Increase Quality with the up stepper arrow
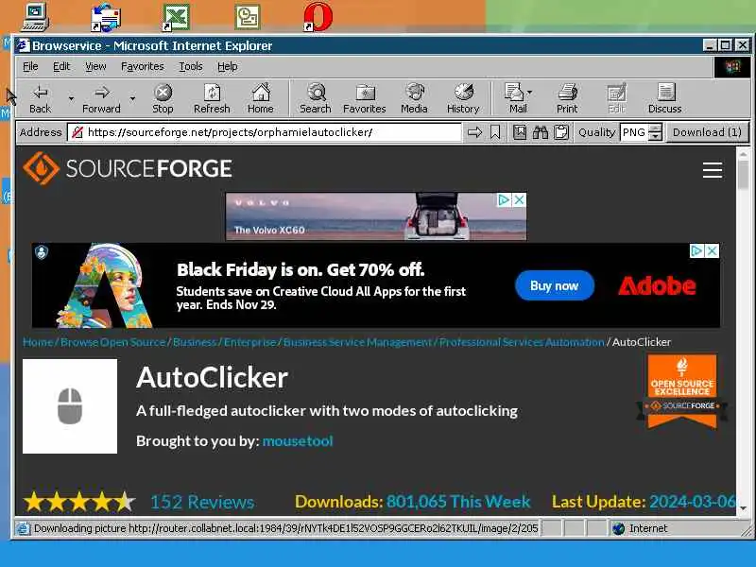The image size is (756, 567). 655,129
